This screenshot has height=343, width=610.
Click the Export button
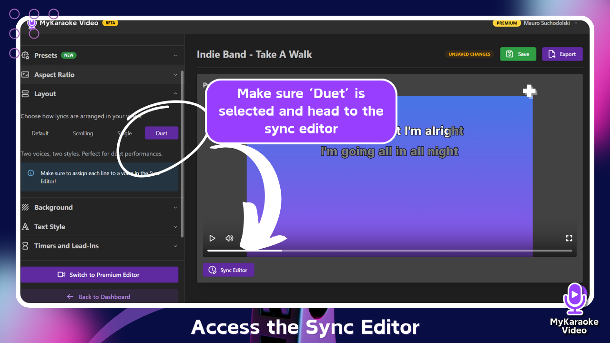tap(562, 54)
